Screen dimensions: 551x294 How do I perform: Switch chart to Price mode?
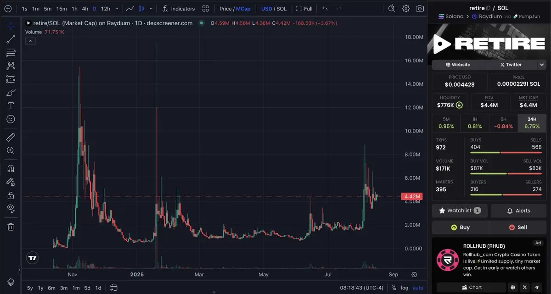click(225, 9)
